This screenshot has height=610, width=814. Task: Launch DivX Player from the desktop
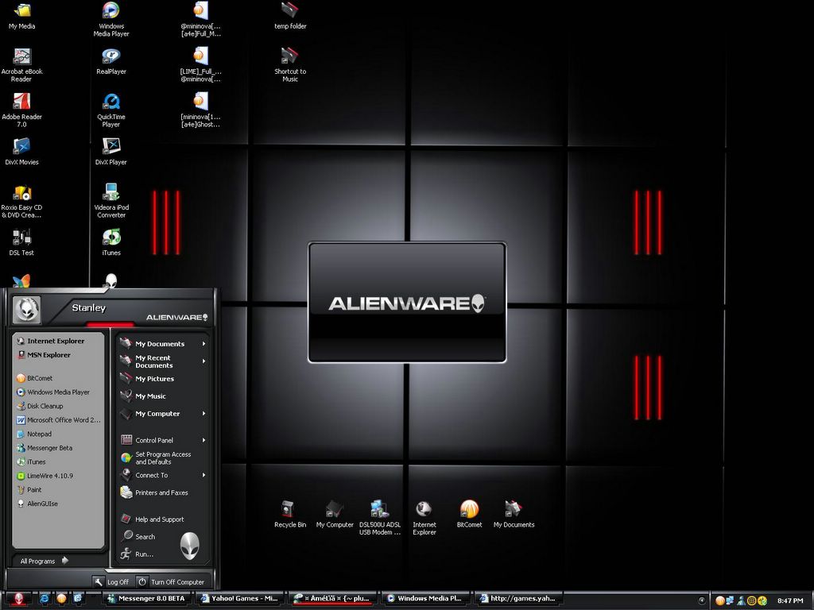(111, 152)
